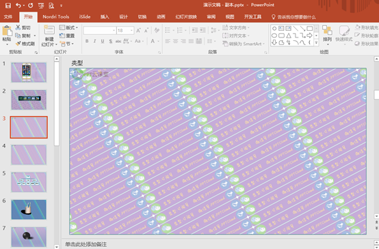Click 形状轮廓 shape outline button

click(x=367, y=35)
